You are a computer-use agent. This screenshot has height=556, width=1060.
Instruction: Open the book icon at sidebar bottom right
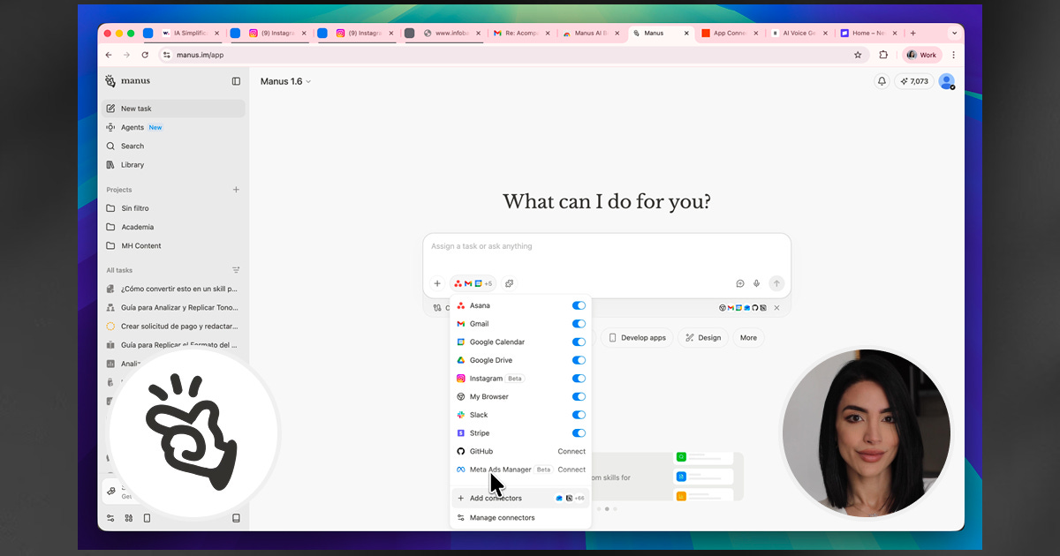click(x=236, y=518)
